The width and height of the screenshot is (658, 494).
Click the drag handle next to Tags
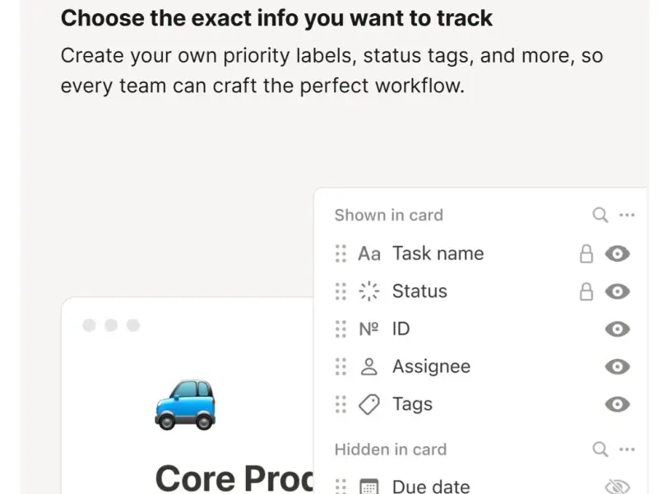click(x=341, y=404)
